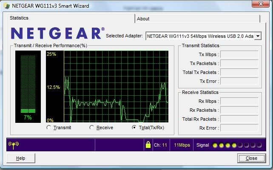273x170 pixels.
Task: Click the 'Total Rx Packets :' label
Action: pos(200,119)
